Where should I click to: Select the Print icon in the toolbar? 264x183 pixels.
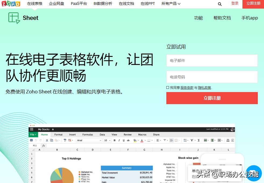[x=31, y=140]
